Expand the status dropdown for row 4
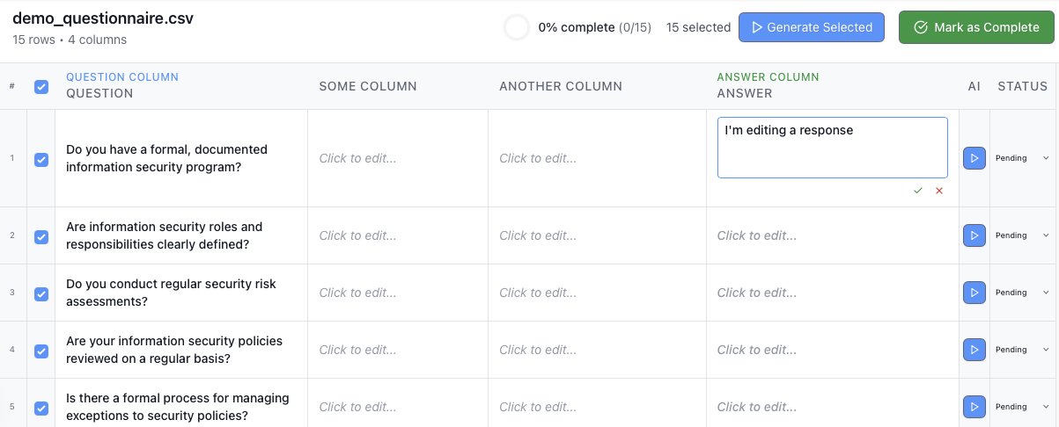 point(1022,350)
